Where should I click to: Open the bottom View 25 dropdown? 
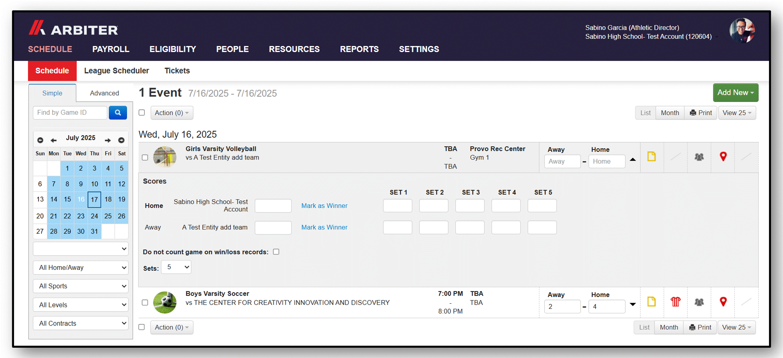point(737,327)
